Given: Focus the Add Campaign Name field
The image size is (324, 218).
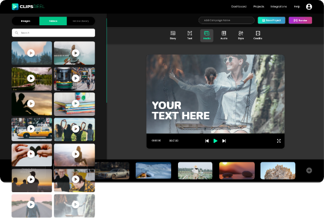Looking at the screenshot, I should pos(227,20).
